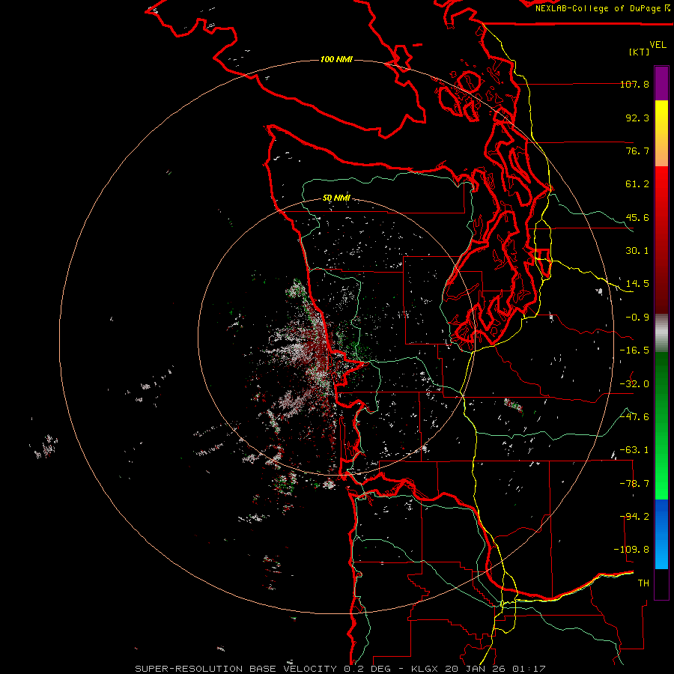The width and height of the screenshot is (674, 674).
Task: Click the -16.5 velocity scale value
Action: 634,350
